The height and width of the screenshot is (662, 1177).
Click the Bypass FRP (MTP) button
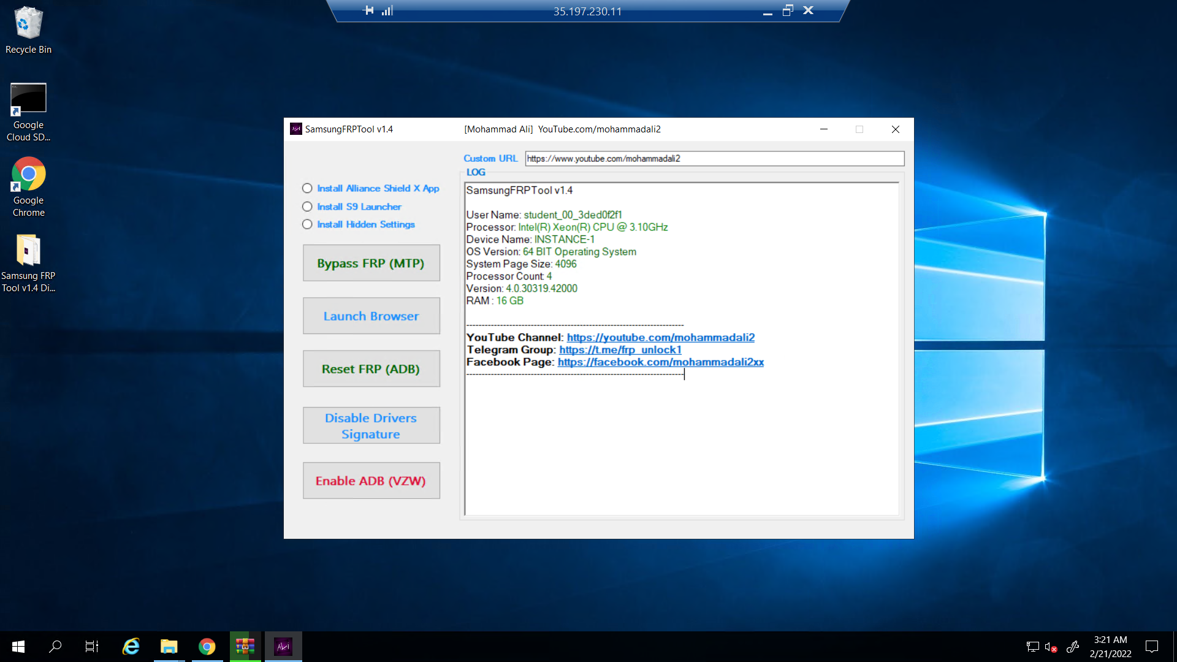click(371, 263)
